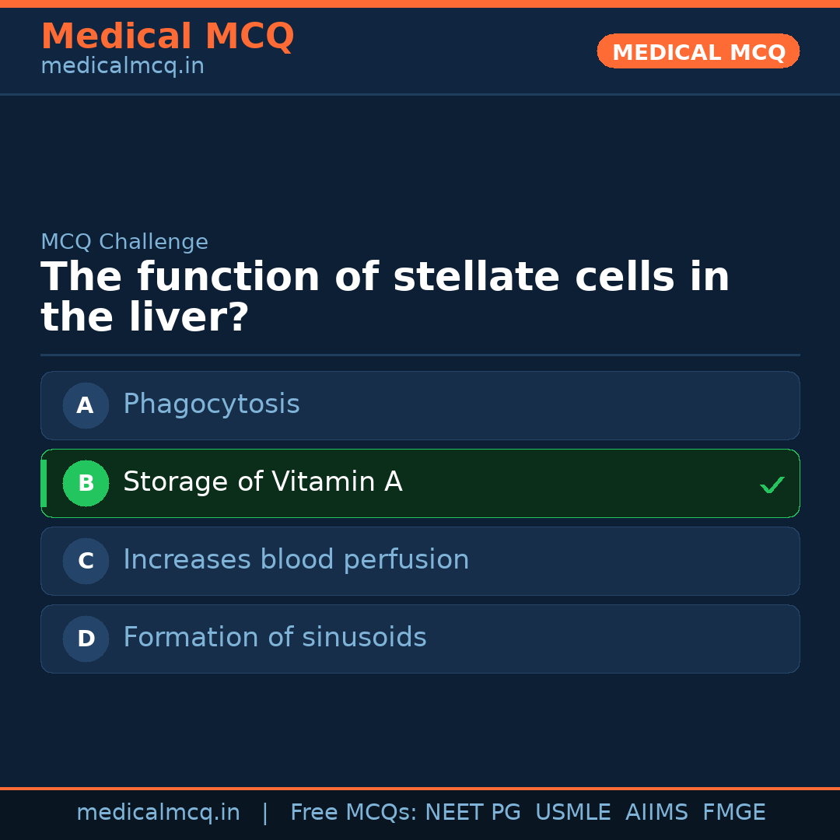840x840 pixels.
Task: Click the Free MCQs label in the footer
Action: click(x=353, y=813)
